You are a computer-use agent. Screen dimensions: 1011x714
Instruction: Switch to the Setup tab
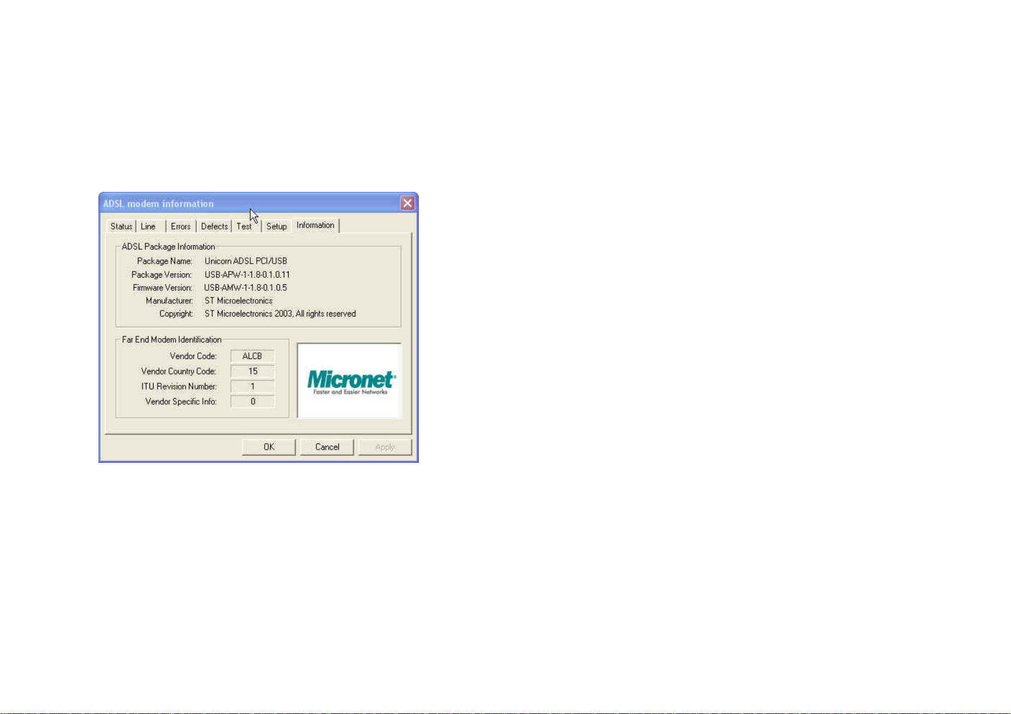[277, 227]
